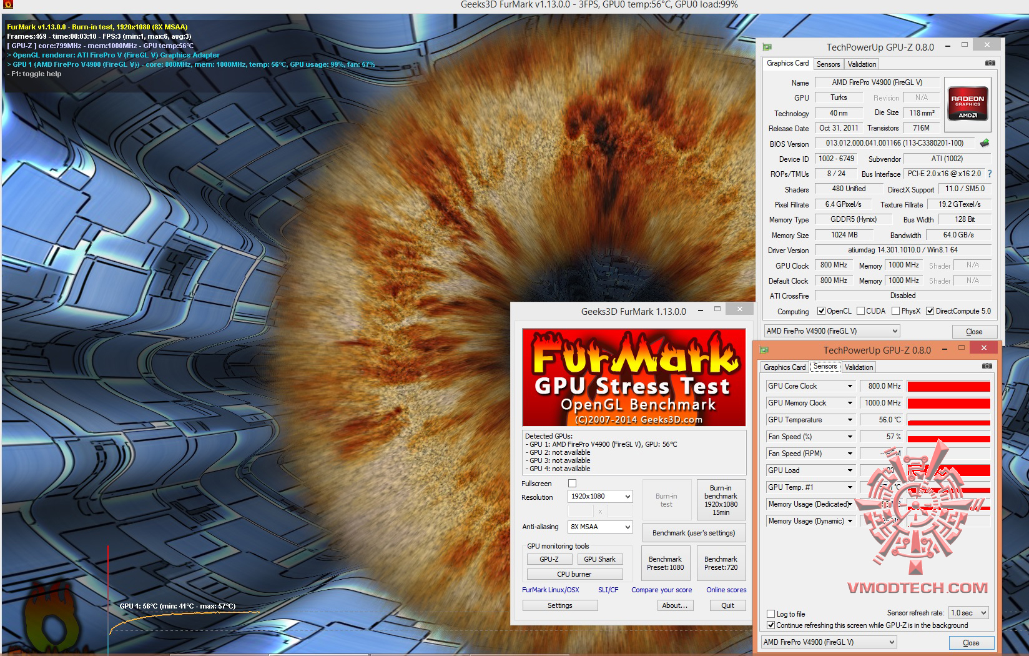Select the Sensors tab in the lower GPU-Z window
Viewport: 1029px width, 656px height.
tap(825, 366)
